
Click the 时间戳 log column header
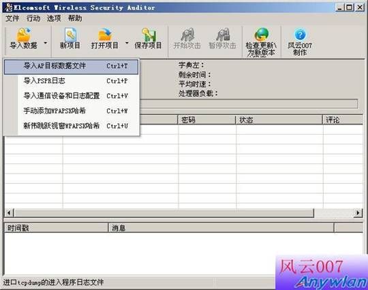[56, 227]
